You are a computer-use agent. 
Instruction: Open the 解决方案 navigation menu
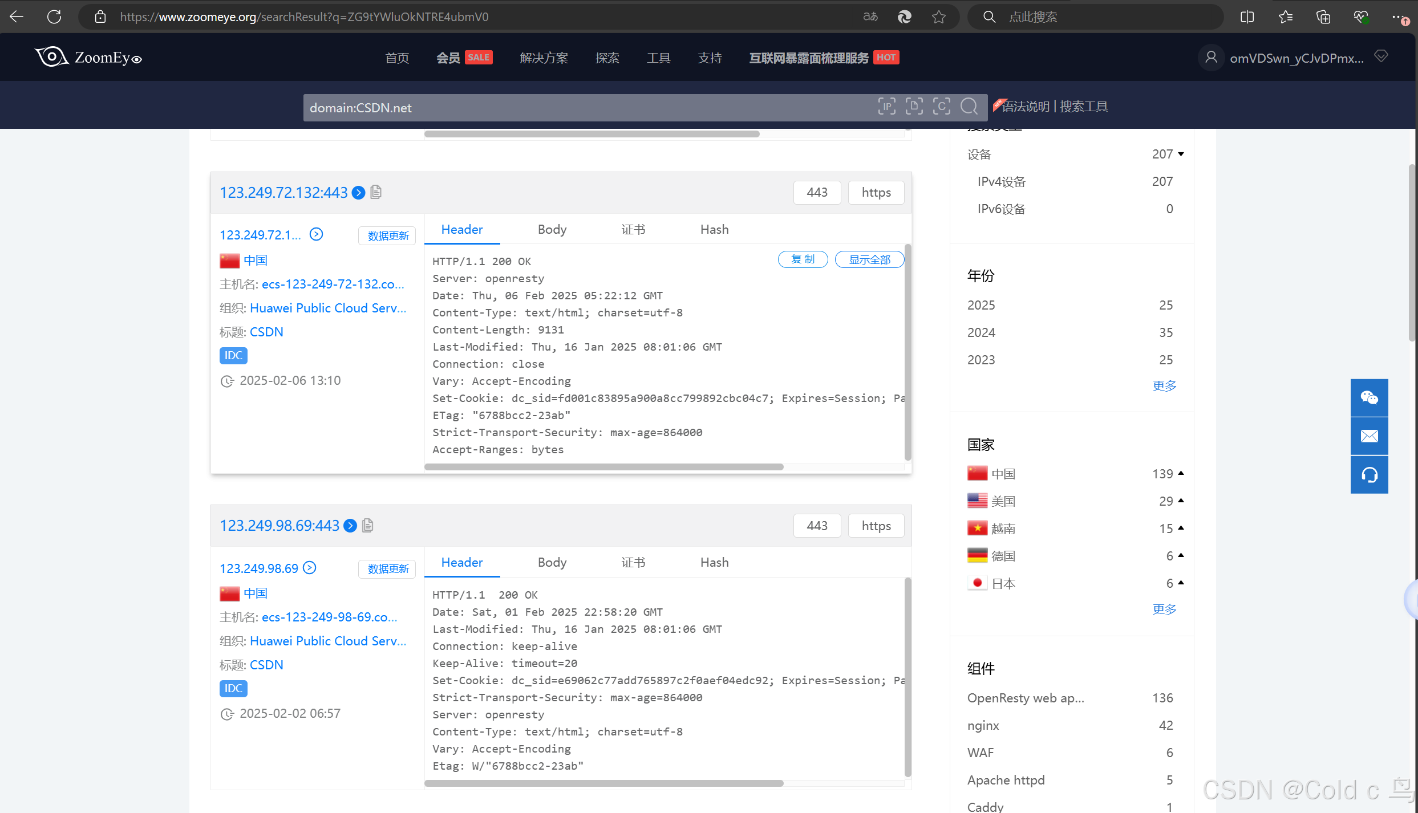tap(544, 58)
